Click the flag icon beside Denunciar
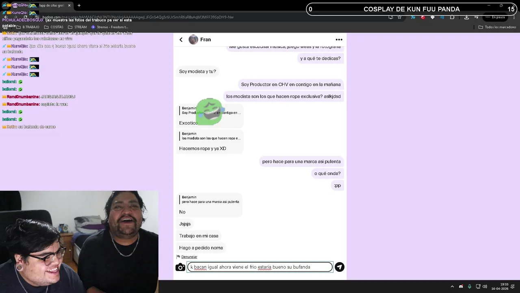Viewport: 520px width, 293px height. 178,257
